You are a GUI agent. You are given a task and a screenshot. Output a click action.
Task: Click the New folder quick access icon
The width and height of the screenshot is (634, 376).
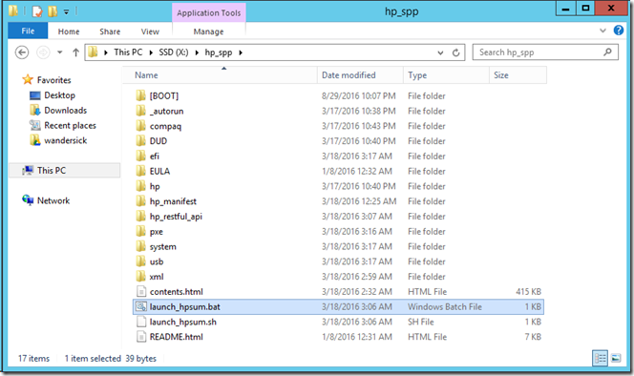coord(53,11)
